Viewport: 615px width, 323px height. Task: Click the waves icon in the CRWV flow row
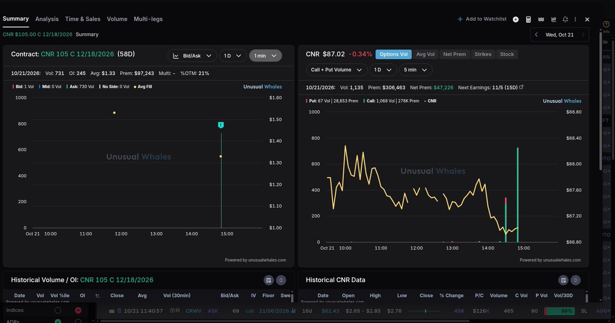point(111,311)
